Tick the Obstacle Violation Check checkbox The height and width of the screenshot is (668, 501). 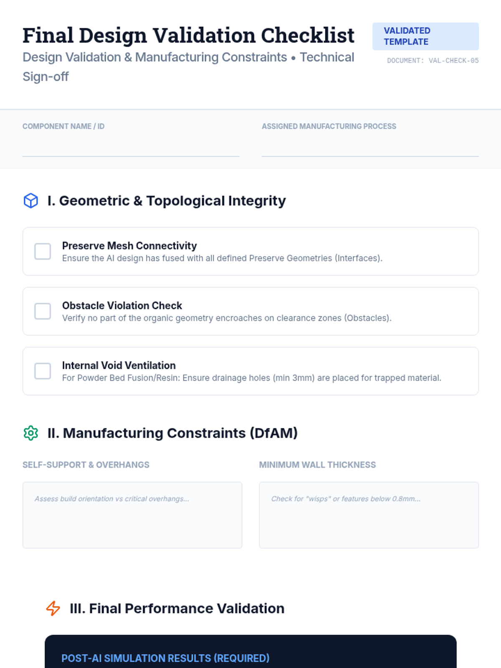43,311
